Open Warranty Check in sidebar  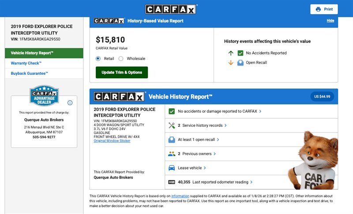coord(27,63)
